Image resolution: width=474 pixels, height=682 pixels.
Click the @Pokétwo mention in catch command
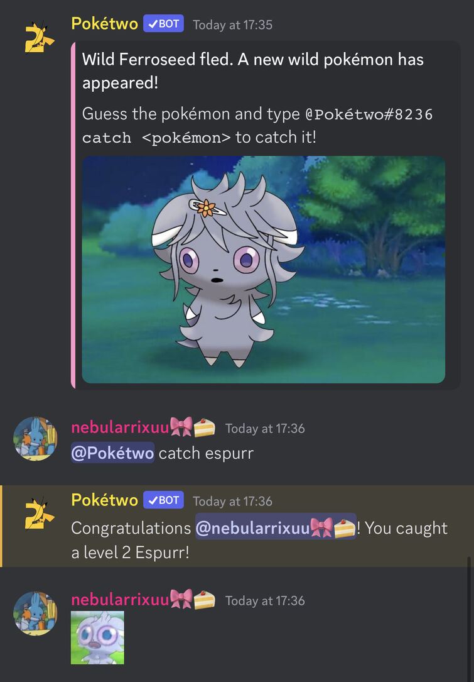(x=112, y=453)
